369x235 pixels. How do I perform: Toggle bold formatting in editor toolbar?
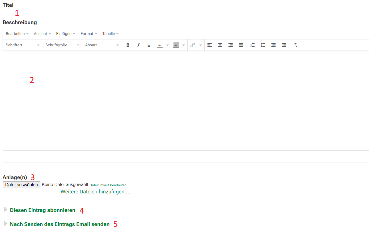128,45
